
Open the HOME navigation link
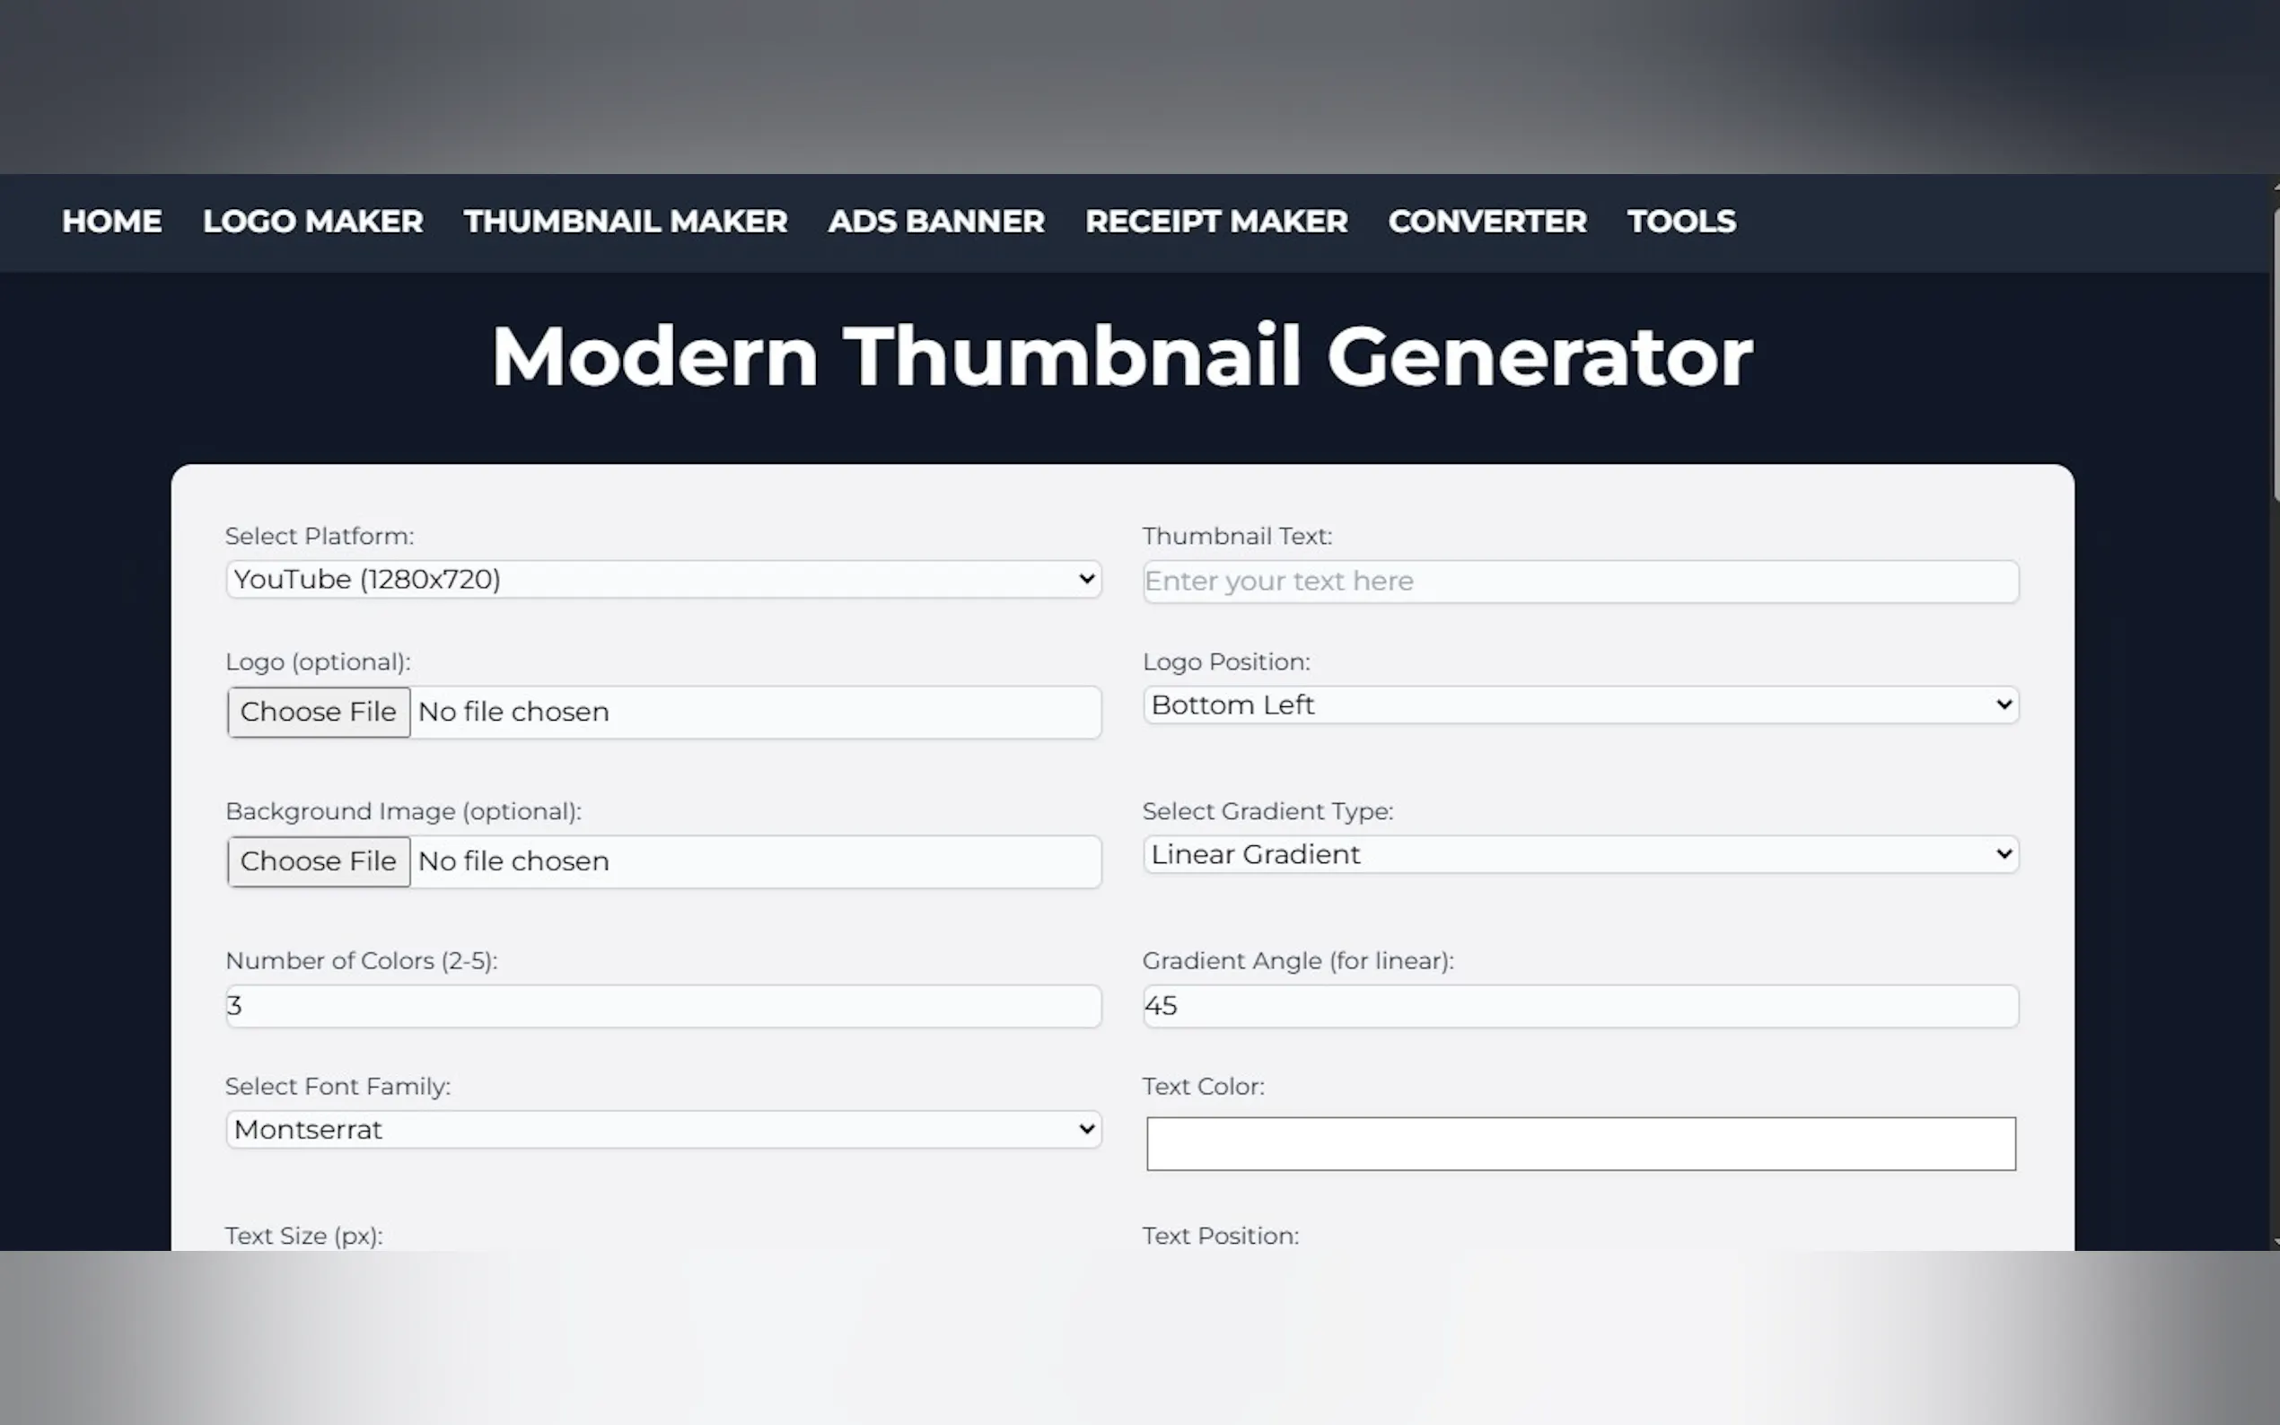111,222
